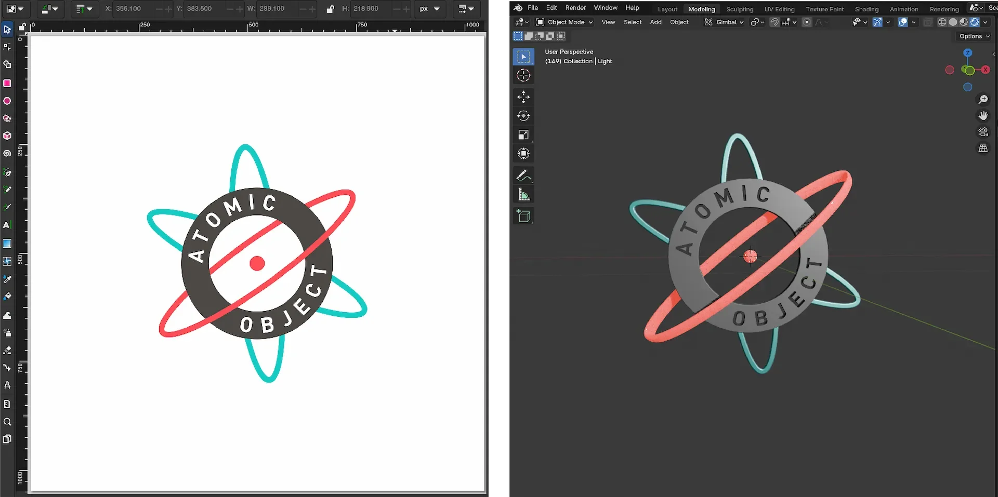The image size is (998, 497).
Task: Select the Inkscape paint bucket tool
Action: click(7, 297)
